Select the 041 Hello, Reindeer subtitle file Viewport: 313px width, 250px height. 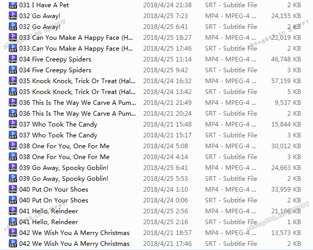click(x=49, y=222)
